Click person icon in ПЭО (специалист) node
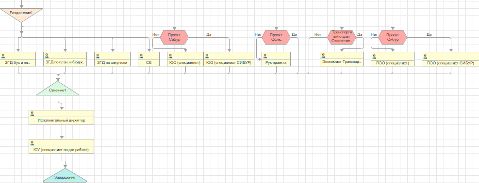479x183 pixels. (375, 56)
